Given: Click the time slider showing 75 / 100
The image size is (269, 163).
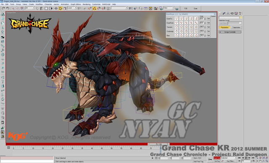Looking at the screenshot, I should [x=159, y=144].
